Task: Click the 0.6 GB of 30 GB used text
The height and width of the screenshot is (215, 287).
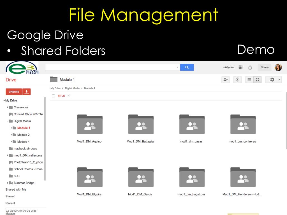Action: click(21, 211)
